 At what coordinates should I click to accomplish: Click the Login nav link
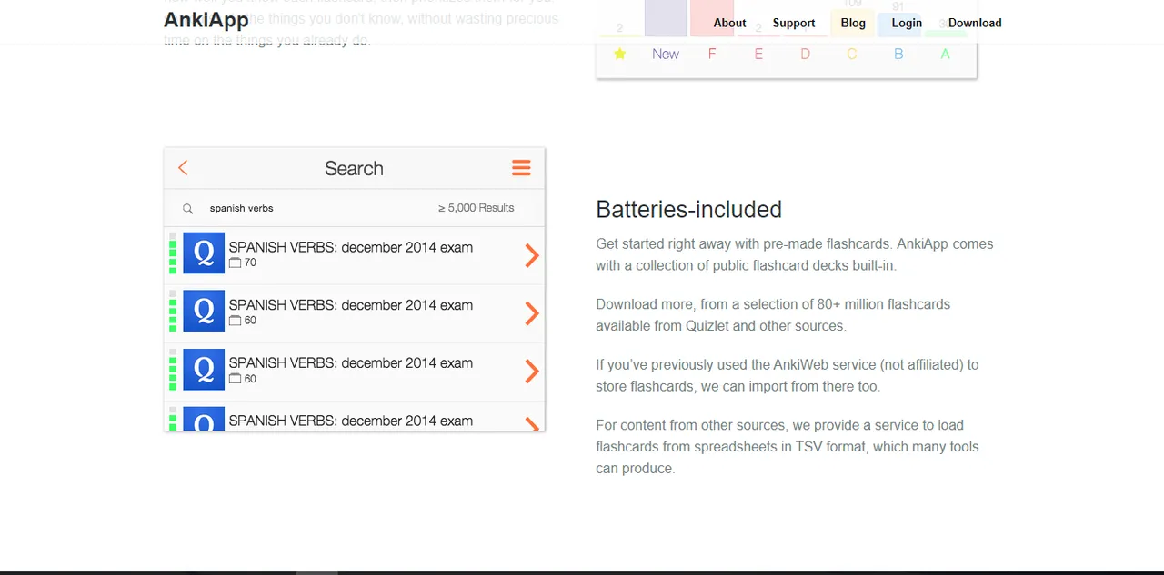tap(907, 23)
